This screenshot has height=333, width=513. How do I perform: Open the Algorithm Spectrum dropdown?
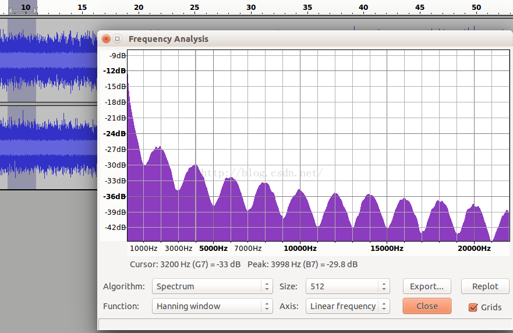[x=212, y=286]
